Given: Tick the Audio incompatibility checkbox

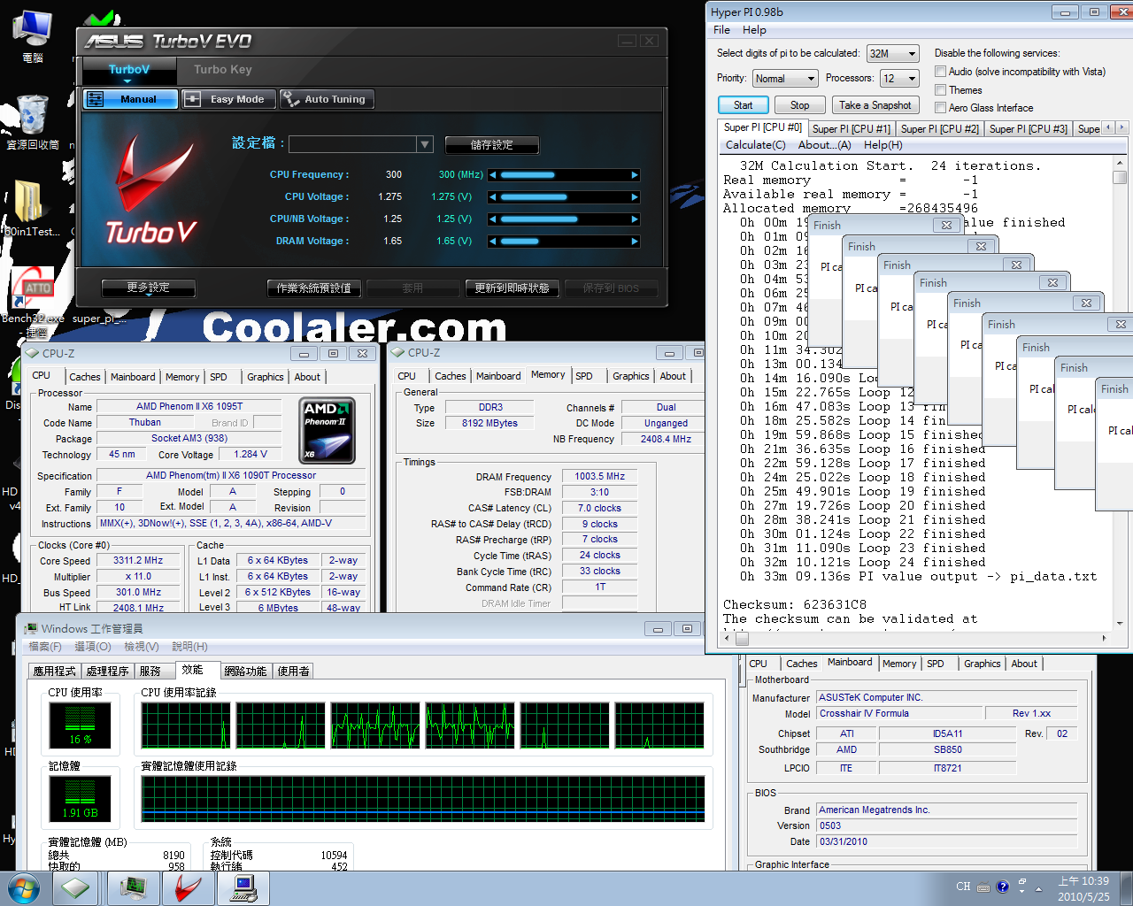Looking at the screenshot, I should [941, 72].
